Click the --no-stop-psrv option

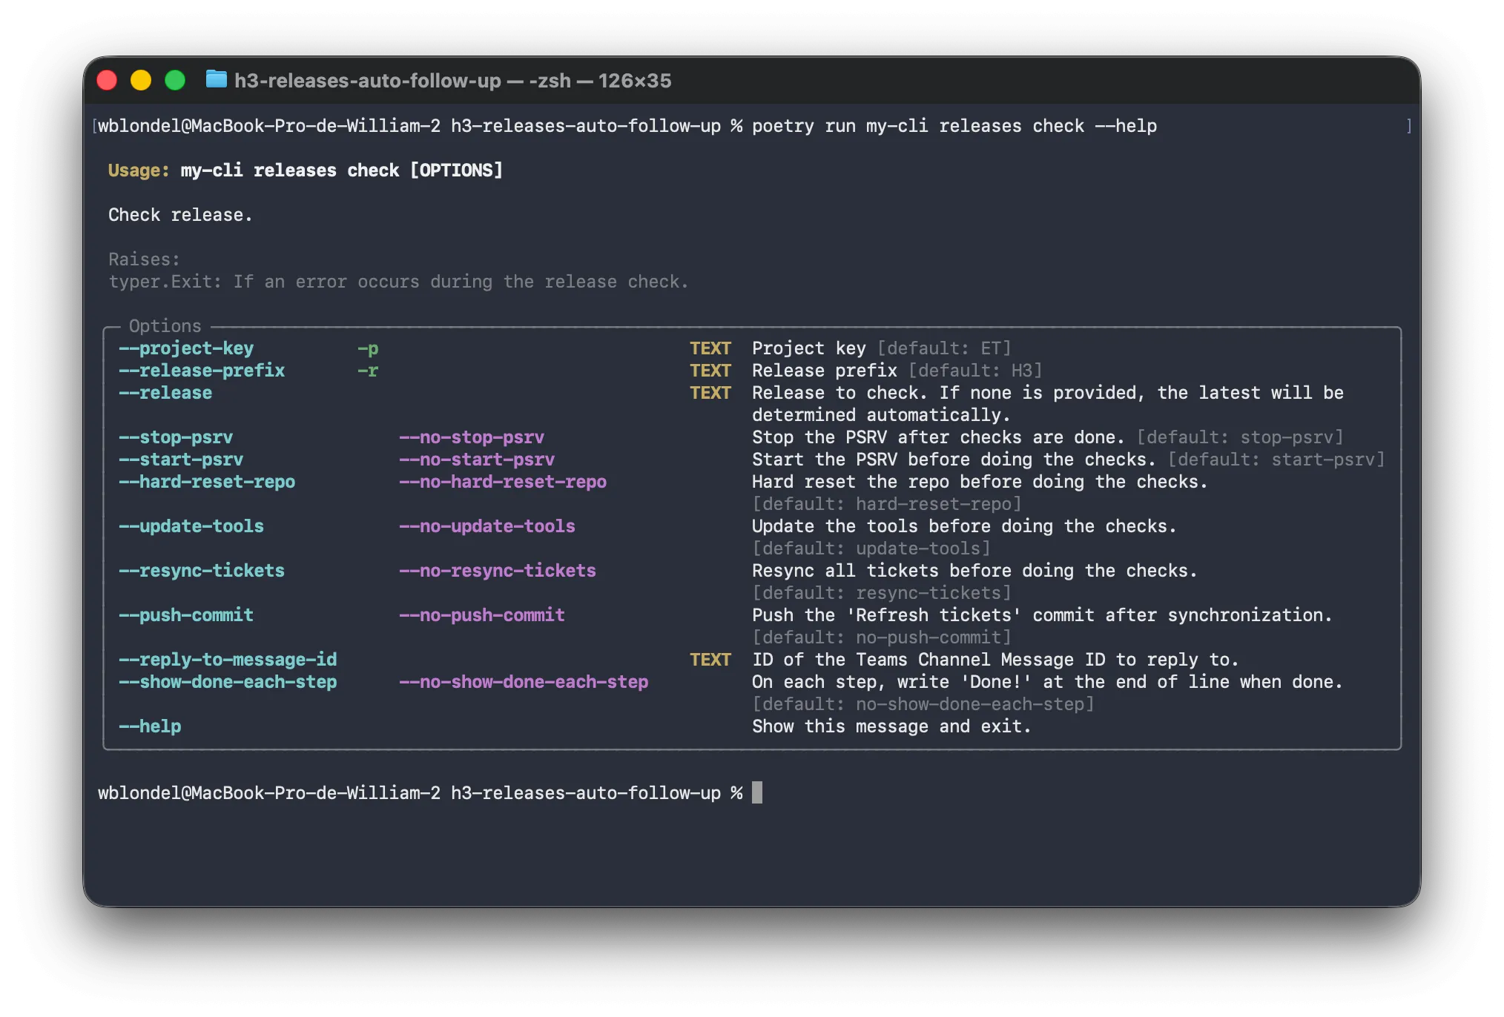472,437
